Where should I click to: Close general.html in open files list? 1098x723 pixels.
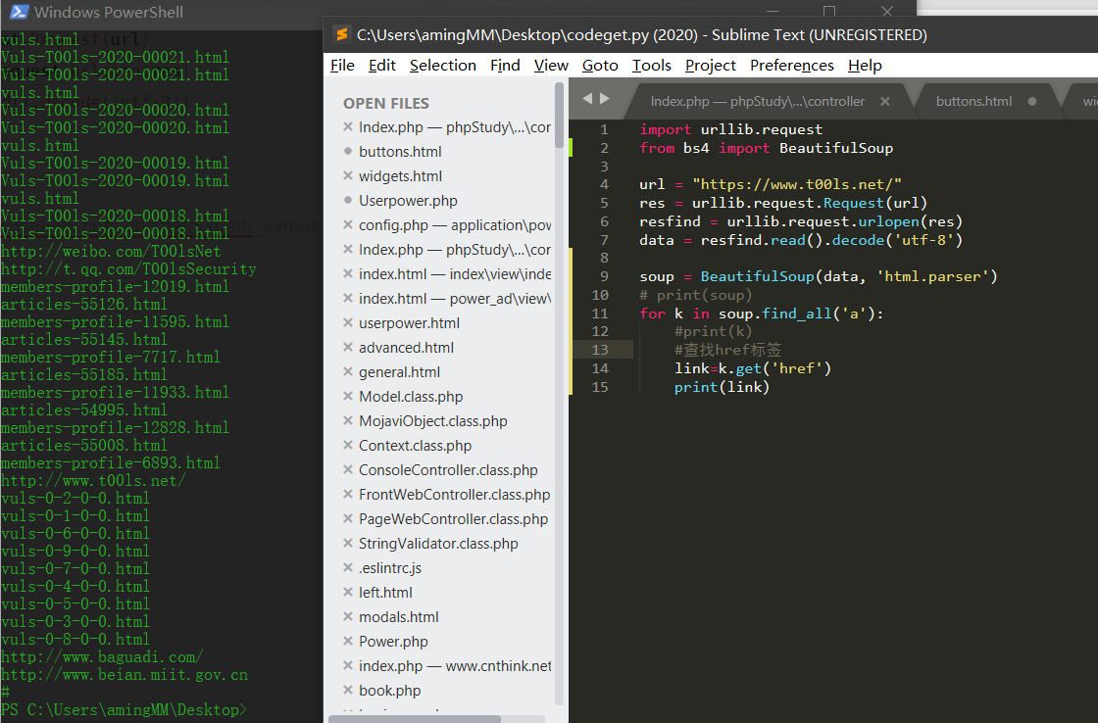click(x=348, y=371)
